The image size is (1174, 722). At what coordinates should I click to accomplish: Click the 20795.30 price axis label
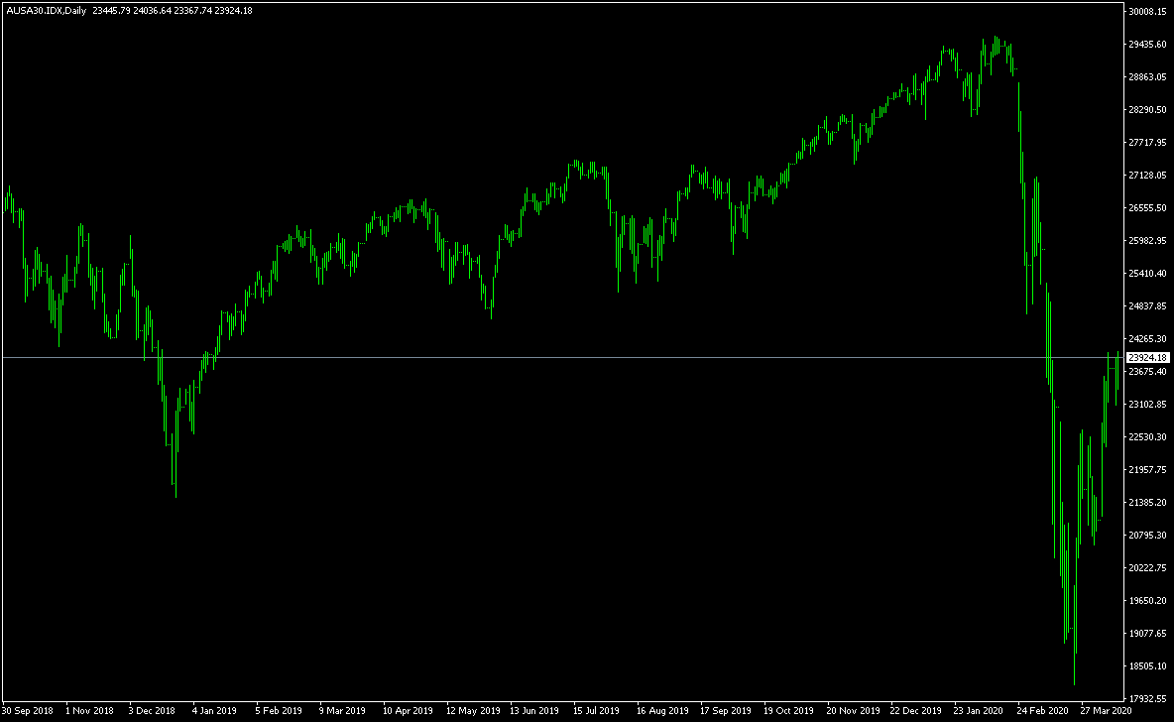1148,536
